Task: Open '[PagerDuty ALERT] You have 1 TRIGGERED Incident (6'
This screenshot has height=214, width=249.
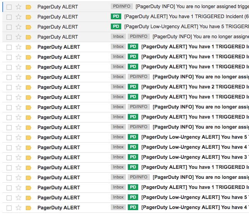Action: pyautogui.click(x=186, y=17)
